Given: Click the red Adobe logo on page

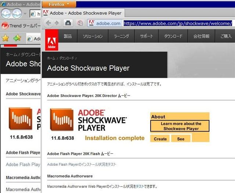Looking at the screenshot, I should click(x=52, y=40).
